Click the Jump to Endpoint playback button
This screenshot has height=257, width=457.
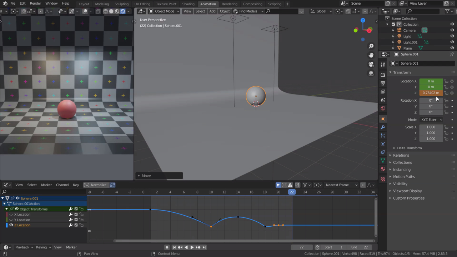(204, 247)
